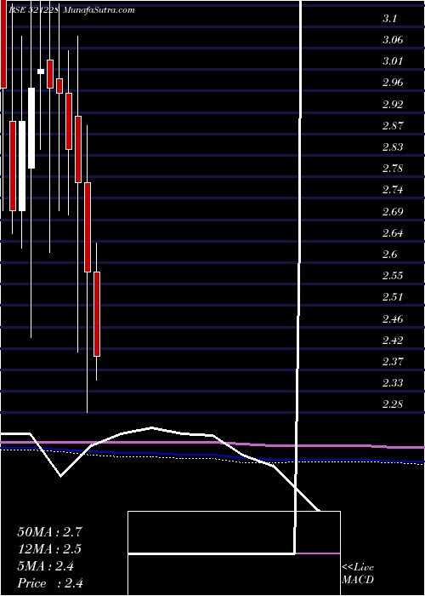
Task: Click the 2.42 price axis label
Action: (393, 341)
